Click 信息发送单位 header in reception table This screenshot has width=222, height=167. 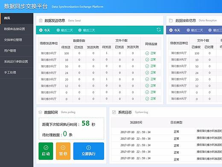pyautogui.click(x=179, y=43)
